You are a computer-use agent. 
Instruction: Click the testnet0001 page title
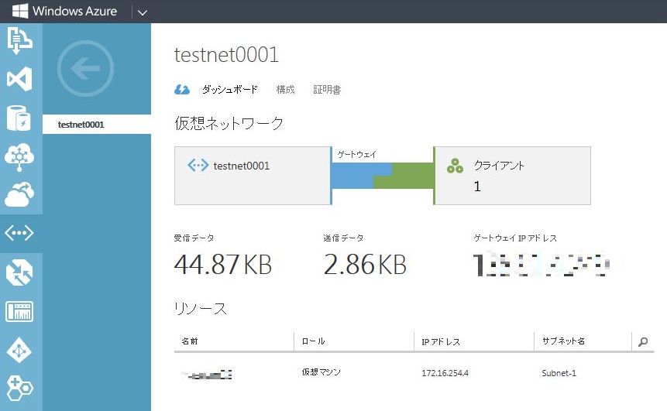[x=226, y=55]
